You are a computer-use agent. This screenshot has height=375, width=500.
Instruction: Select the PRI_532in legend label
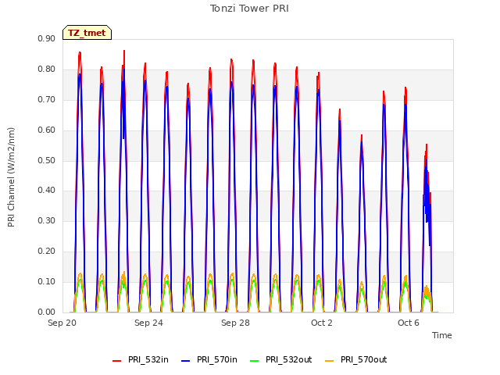(148, 359)
